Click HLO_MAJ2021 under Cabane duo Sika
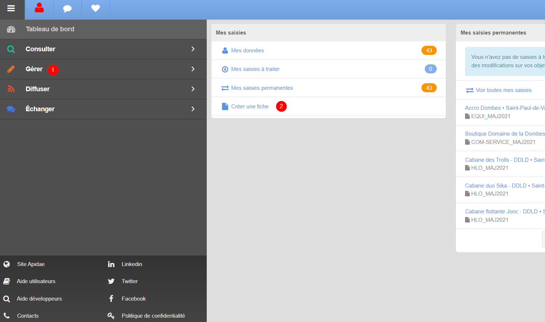The height and width of the screenshot is (322, 545). [x=490, y=194]
